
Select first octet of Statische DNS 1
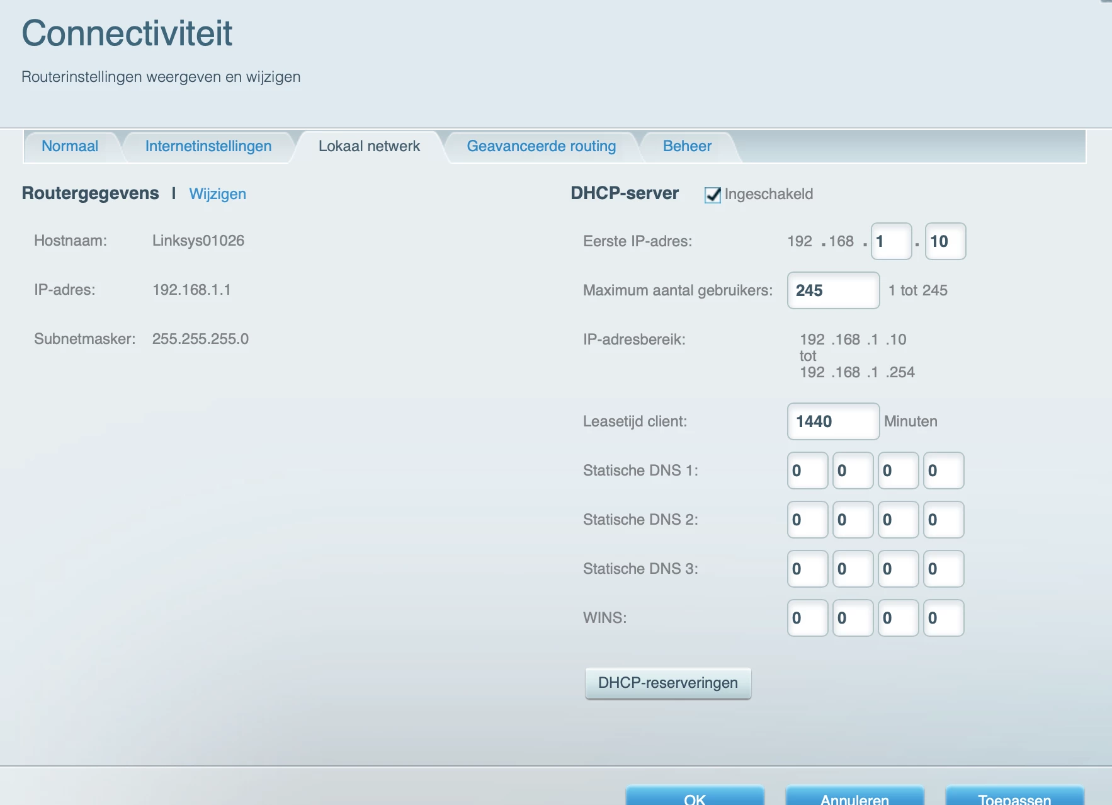click(x=807, y=471)
